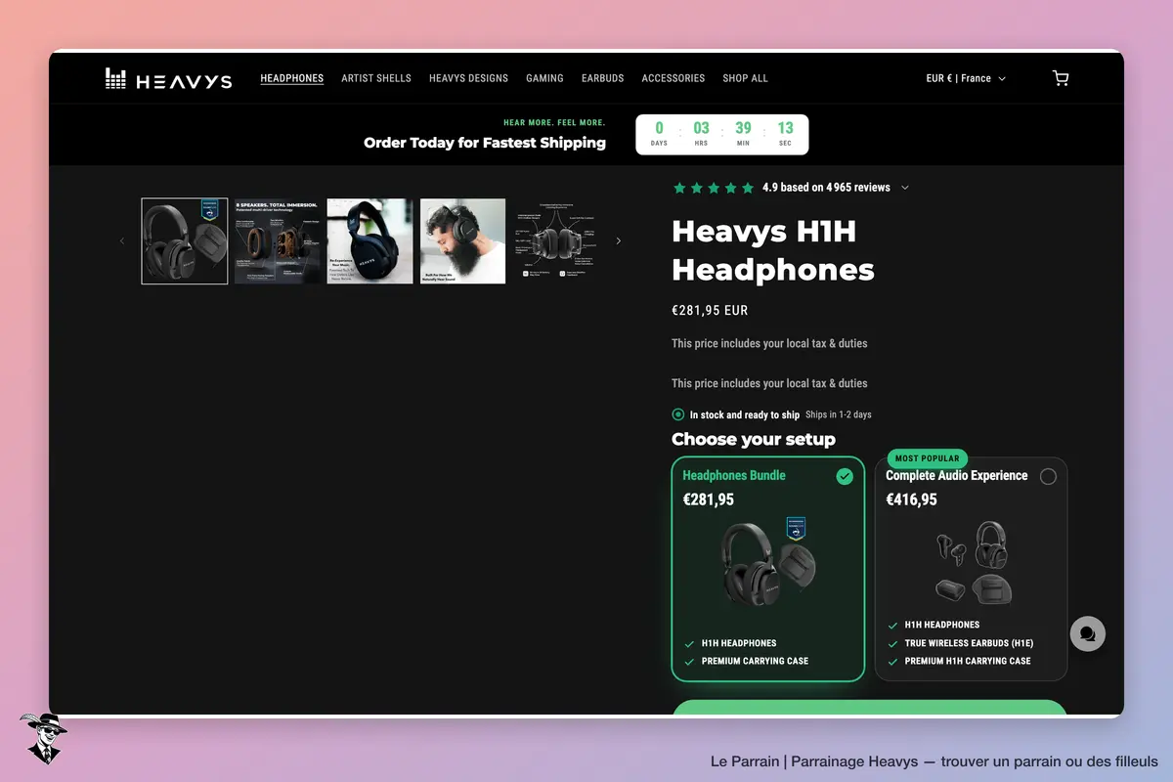Image resolution: width=1173 pixels, height=782 pixels.
Task: Open the EUR € | France currency selector
Action: pos(966,78)
